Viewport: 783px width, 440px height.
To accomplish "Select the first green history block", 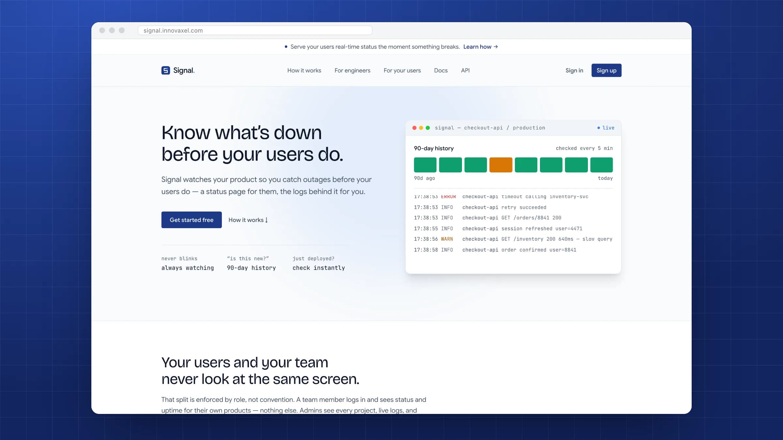I will click(x=425, y=165).
